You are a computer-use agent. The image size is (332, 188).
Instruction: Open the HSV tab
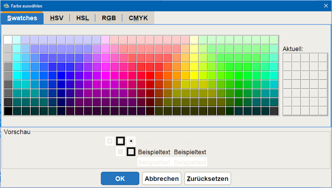[57, 18]
